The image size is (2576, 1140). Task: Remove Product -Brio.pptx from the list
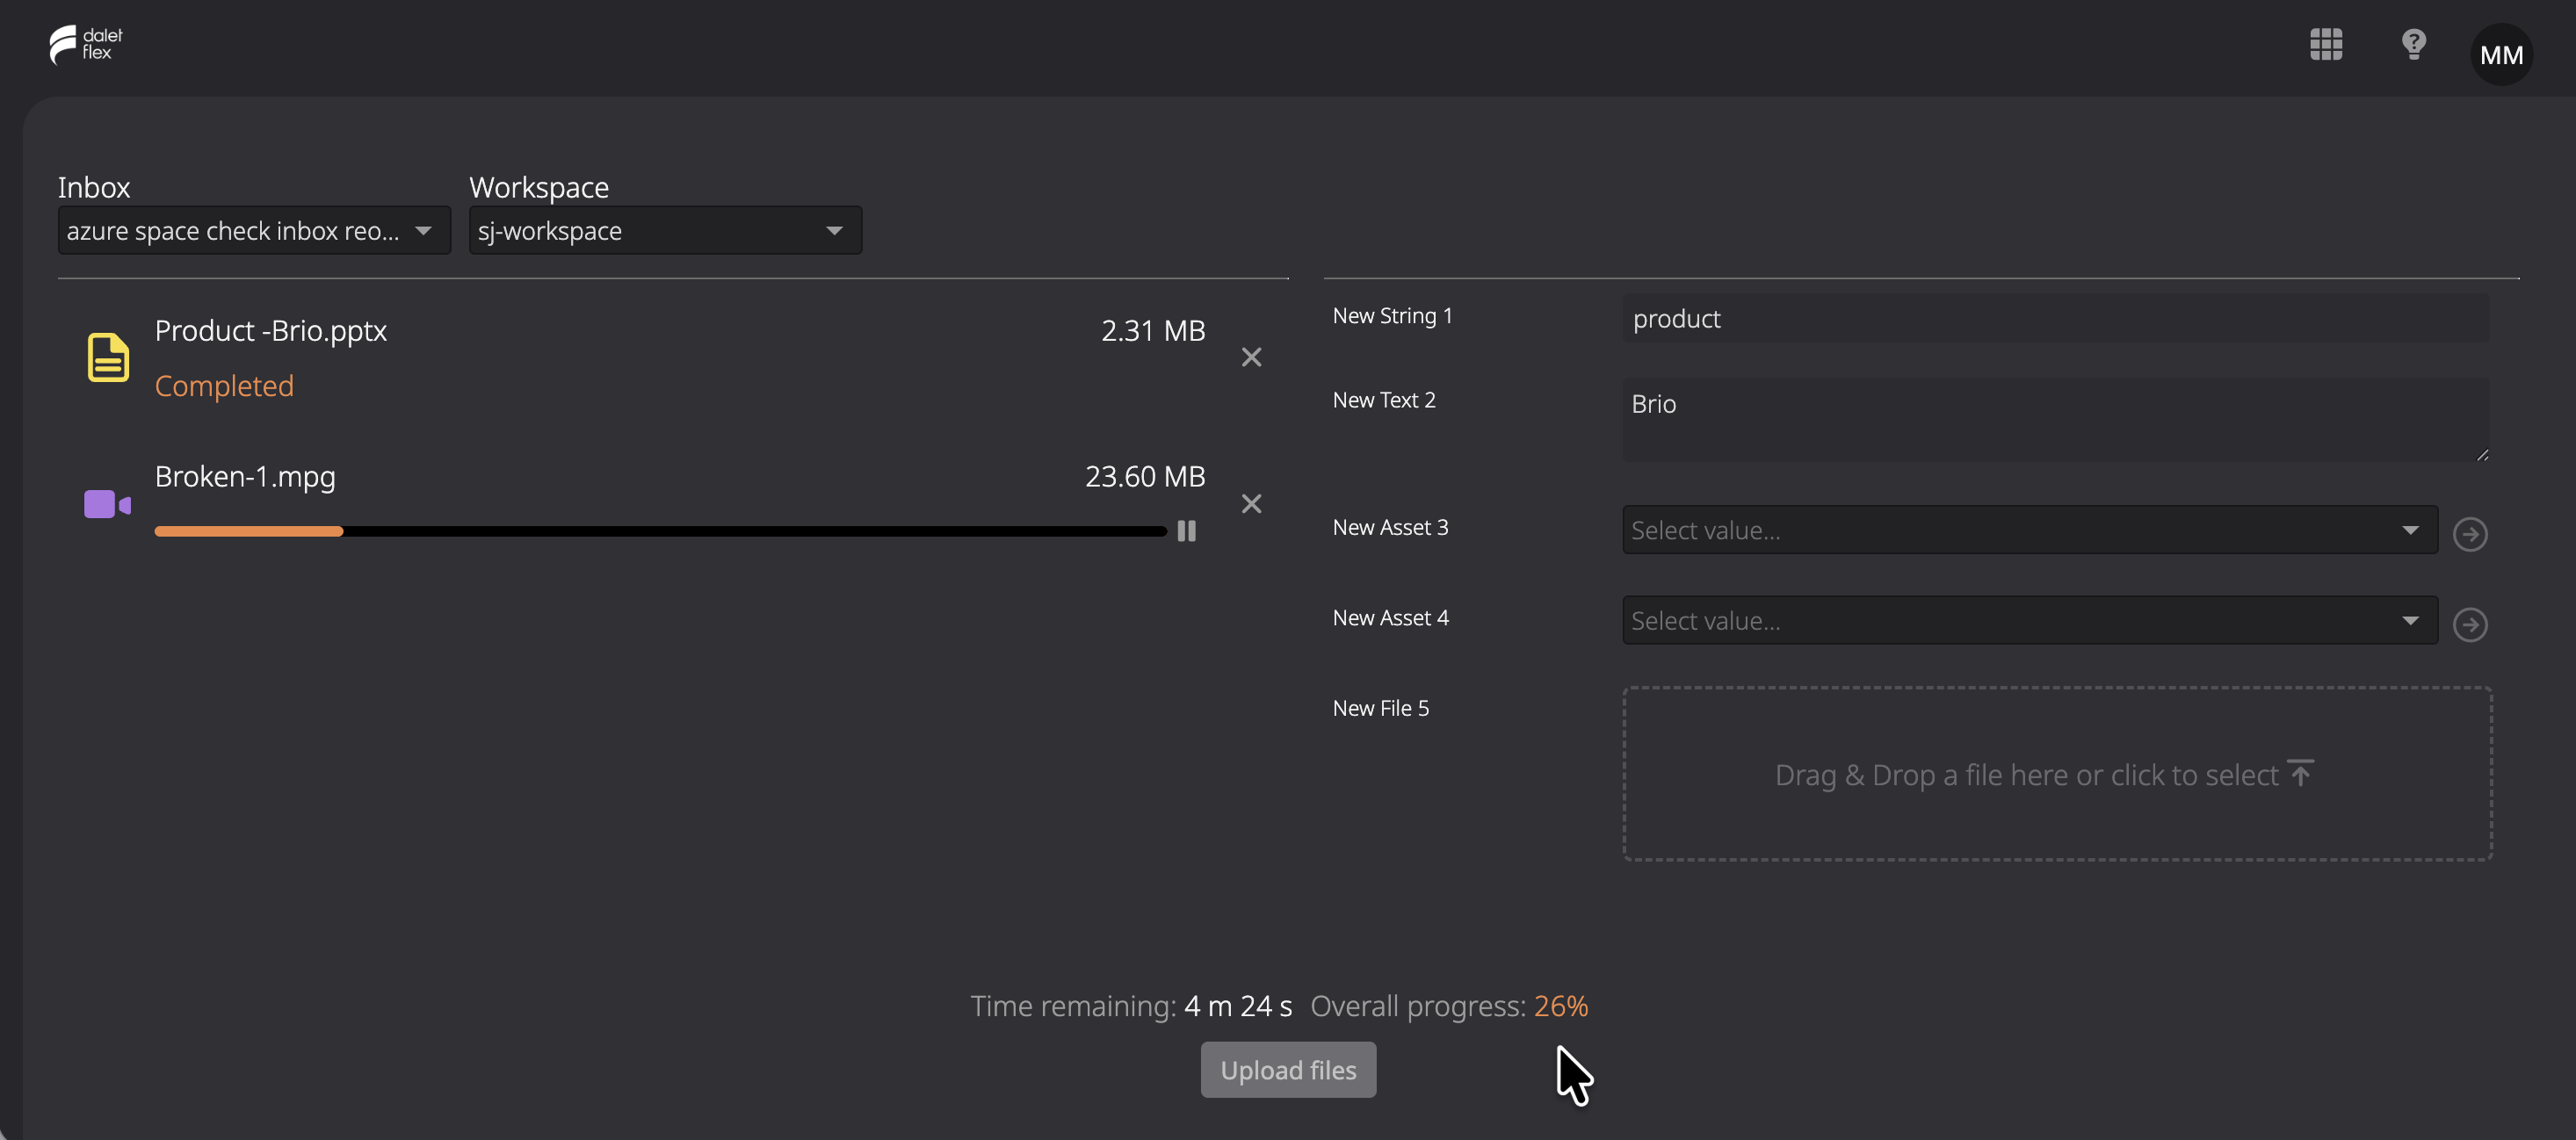[1251, 357]
